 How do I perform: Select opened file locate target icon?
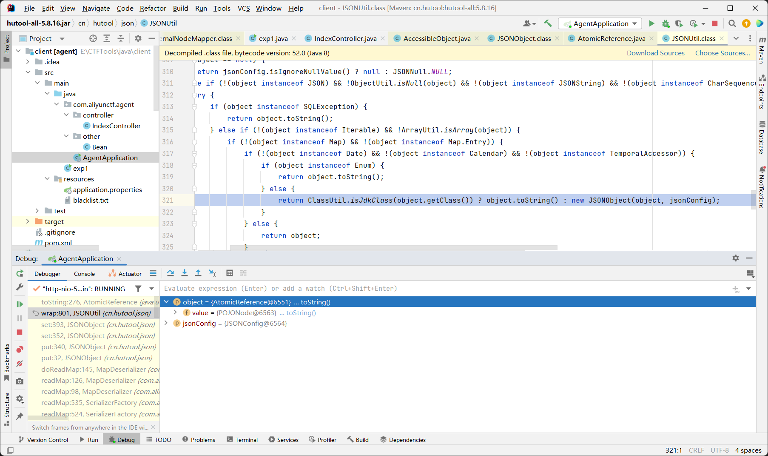point(93,38)
